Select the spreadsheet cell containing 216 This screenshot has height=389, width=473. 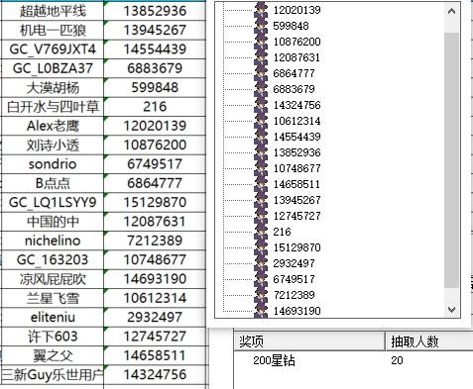point(155,107)
